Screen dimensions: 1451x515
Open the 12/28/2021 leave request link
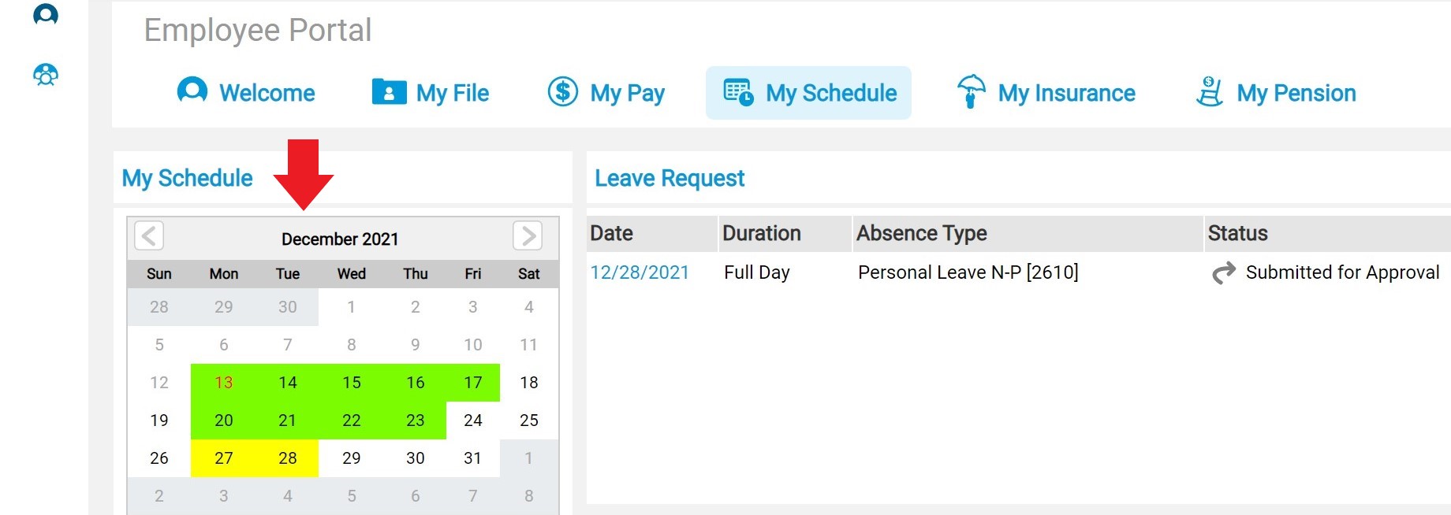pos(640,272)
